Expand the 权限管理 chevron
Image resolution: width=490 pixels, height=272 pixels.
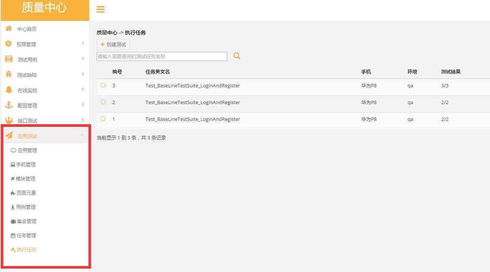pos(83,43)
